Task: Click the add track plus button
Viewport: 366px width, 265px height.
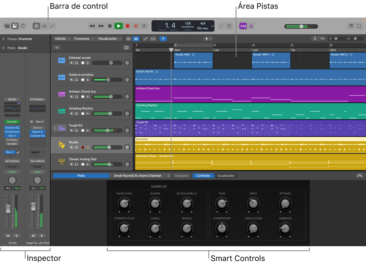Action: (56, 47)
